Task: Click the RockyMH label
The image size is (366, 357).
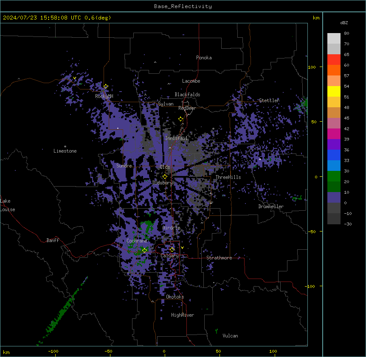Action: pyautogui.click(x=104, y=96)
